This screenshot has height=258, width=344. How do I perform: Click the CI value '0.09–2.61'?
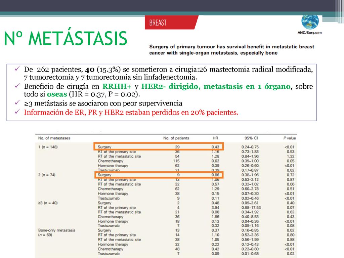click(250, 203)
